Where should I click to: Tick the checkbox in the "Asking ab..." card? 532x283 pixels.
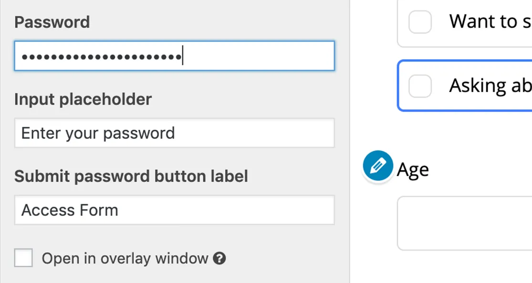point(420,85)
